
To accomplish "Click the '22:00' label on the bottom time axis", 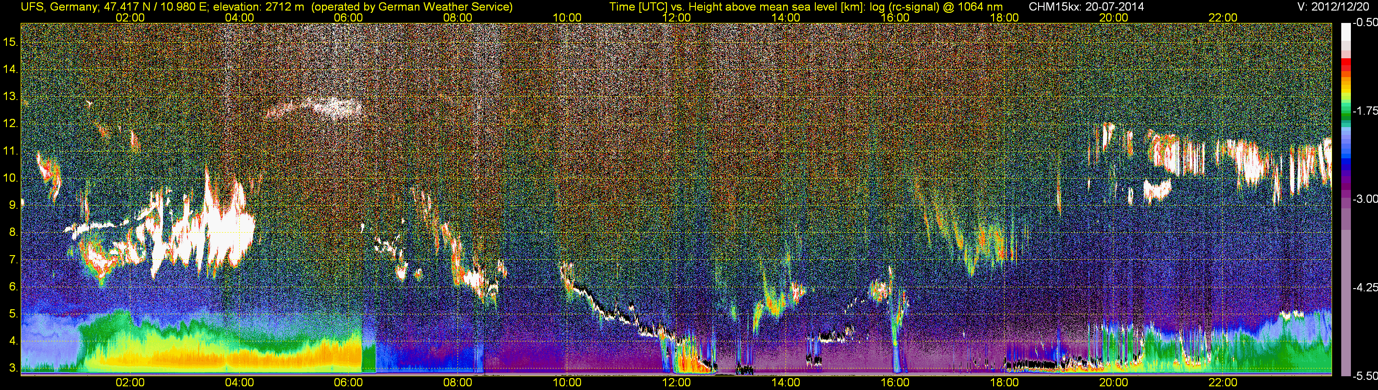I will (1223, 383).
